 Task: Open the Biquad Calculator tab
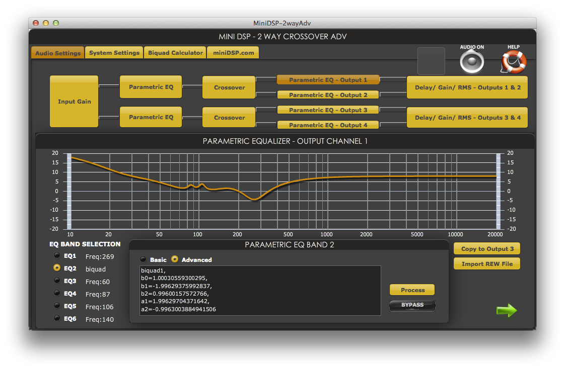click(175, 52)
